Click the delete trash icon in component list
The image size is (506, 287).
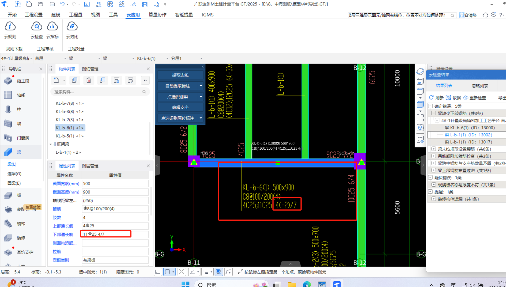[89, 80]
